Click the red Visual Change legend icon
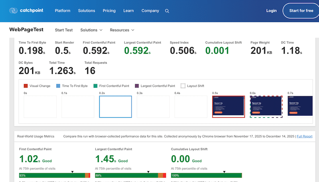 pos(26,85)
